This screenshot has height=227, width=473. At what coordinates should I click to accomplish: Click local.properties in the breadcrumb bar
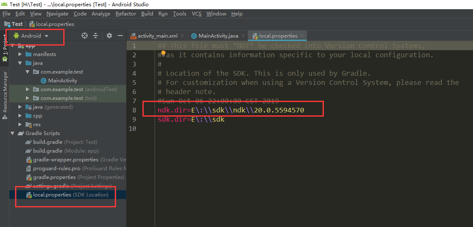pos(52,24)
